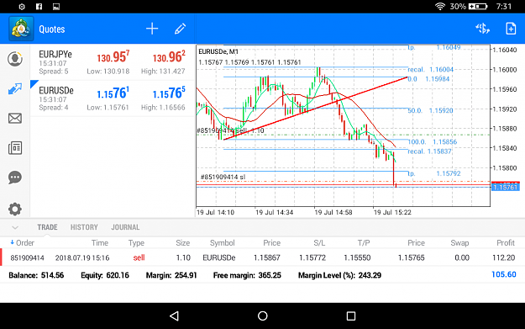Image resolution: width=525 pixels, height=329 pixels.
Task: Click the Time column header
Action: (x=100, y=243)
